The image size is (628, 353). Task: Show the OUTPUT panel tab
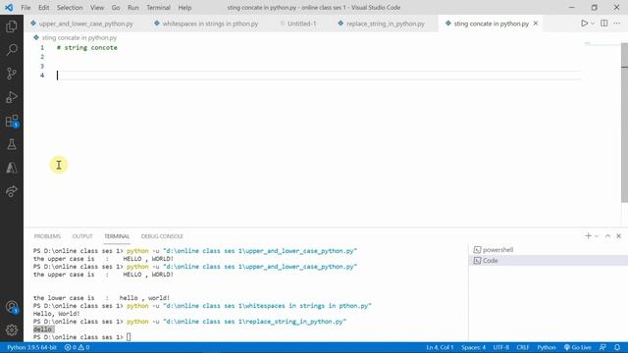[x=82, y=236]
